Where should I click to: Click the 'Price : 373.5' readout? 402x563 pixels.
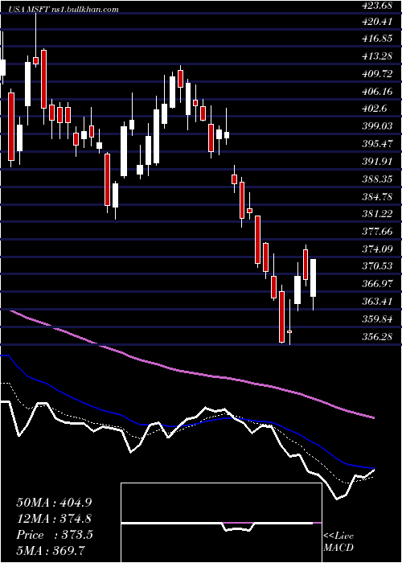point(55,535)
